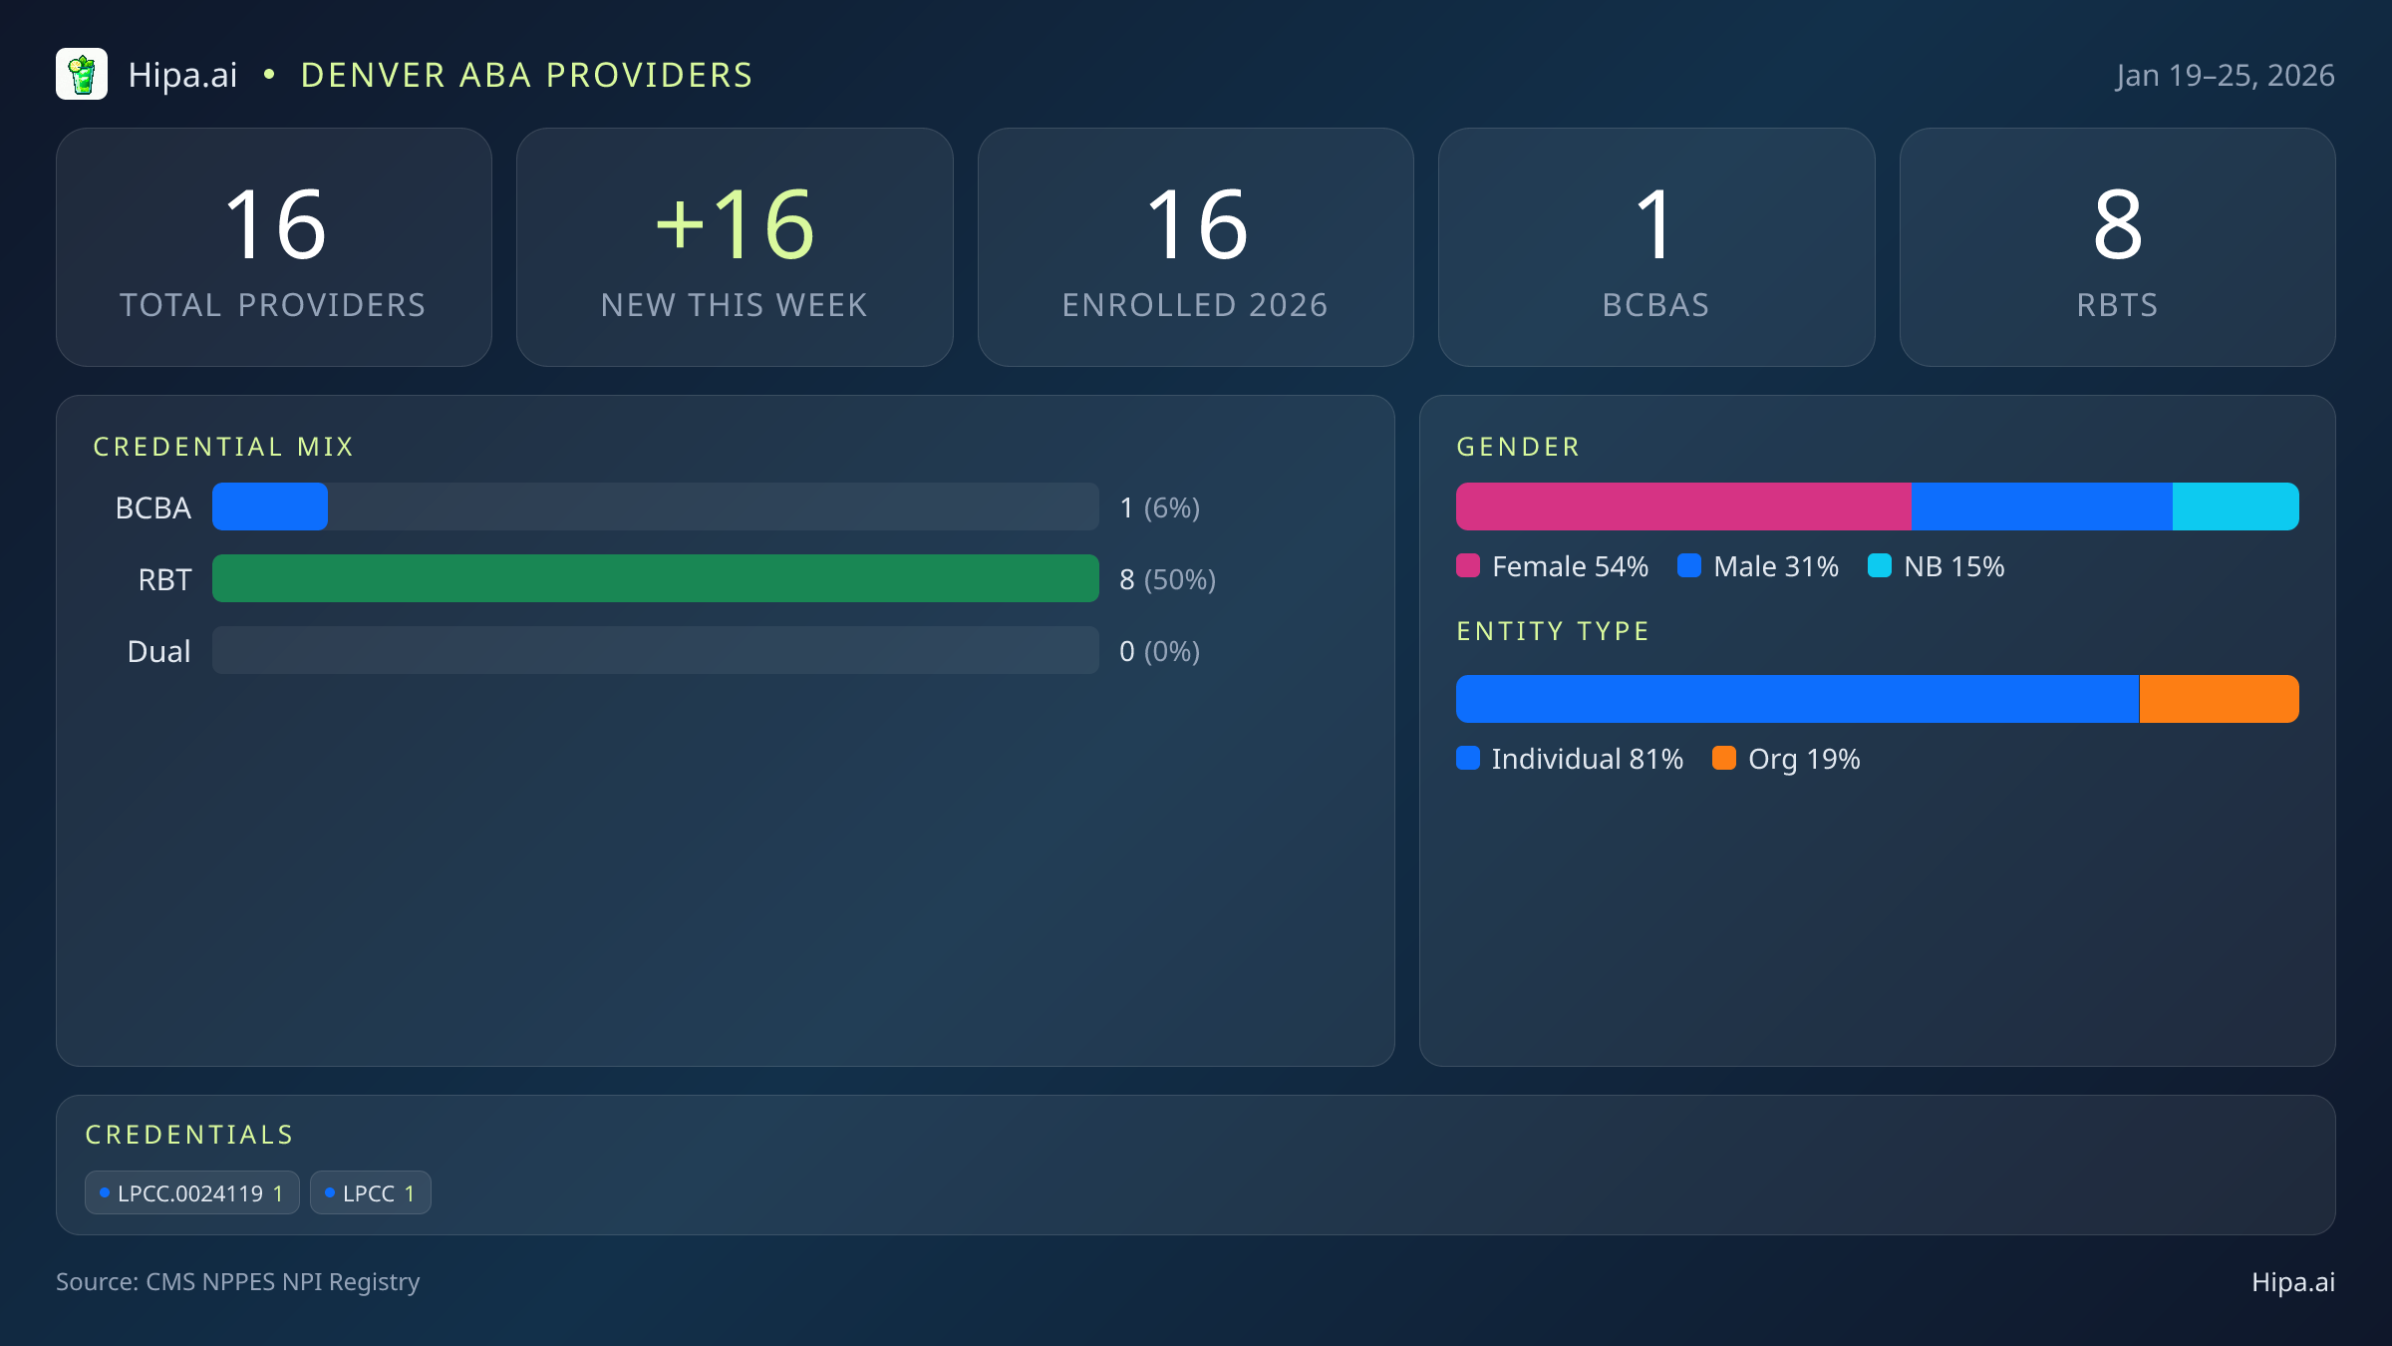Click the orange Org entity segment
This screenshot has height=1346, width=2392.
[x=2219, y=699]
